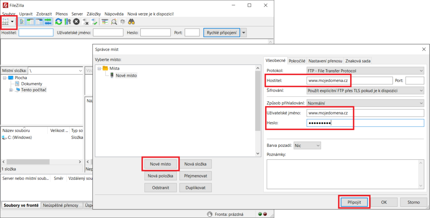Click the Heslo field in Správce míst
Viewport: 430px width, 218px height.
point(365,123)
